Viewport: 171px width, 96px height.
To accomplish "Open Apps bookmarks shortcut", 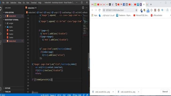I will pyautogui.click(x=94, y=15).
